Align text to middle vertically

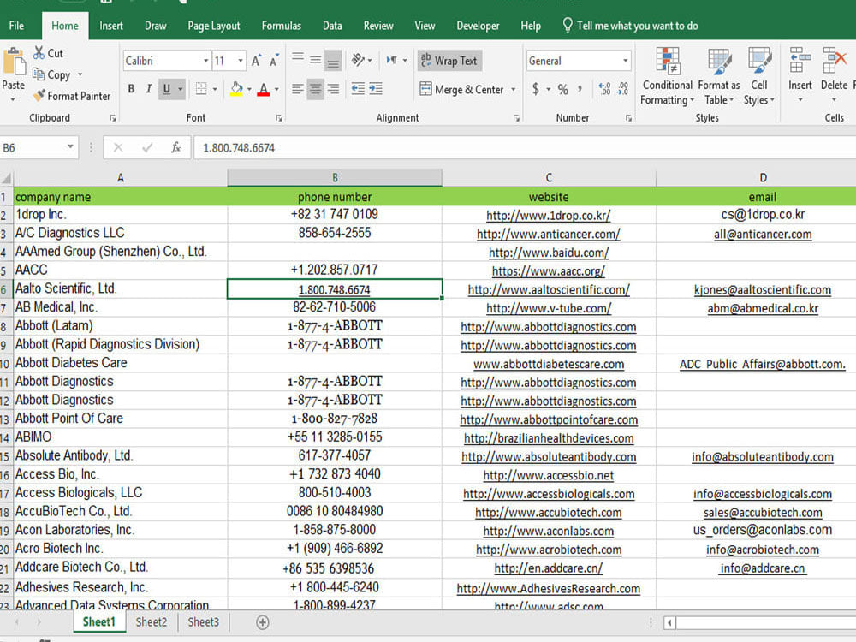[316, 60]
